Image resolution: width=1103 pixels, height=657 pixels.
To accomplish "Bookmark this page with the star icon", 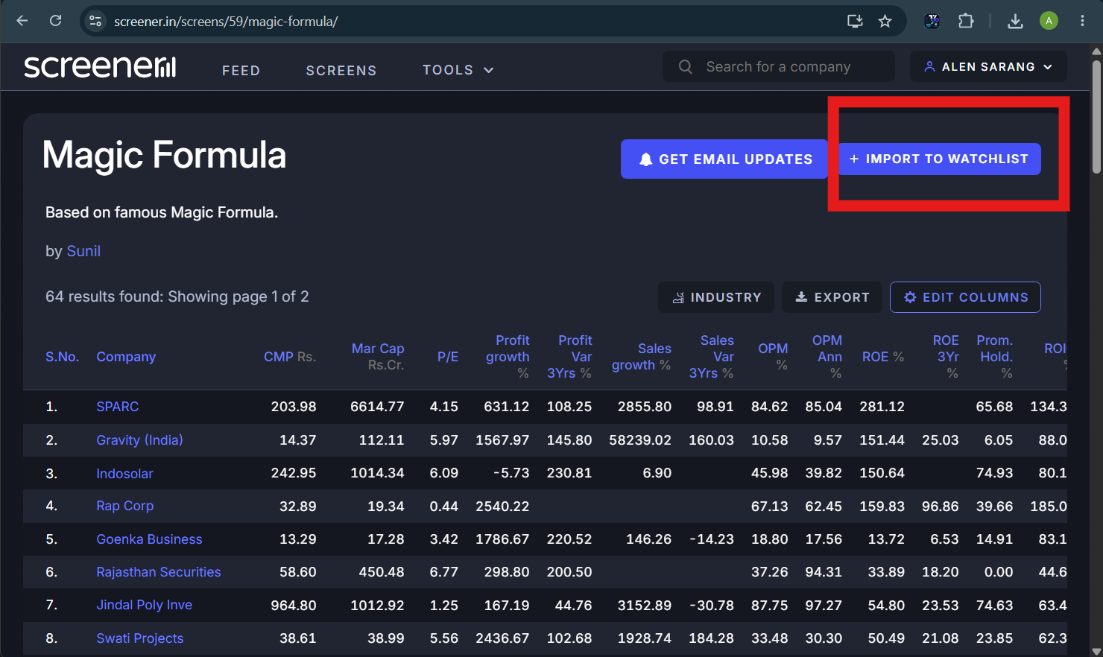I will coord(885,21).
